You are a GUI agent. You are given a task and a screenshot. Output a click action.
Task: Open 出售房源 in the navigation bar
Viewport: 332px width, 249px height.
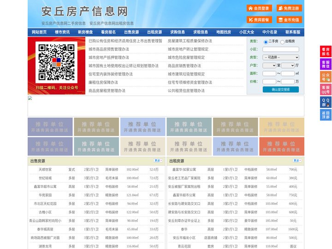(131, 32)
